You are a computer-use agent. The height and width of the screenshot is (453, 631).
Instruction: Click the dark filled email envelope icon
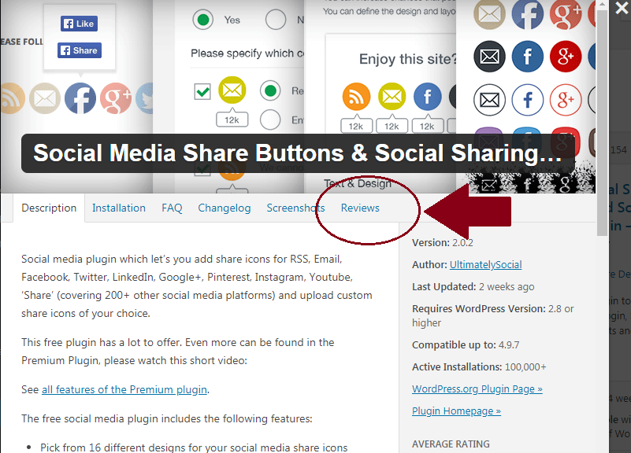click(489, 56)
